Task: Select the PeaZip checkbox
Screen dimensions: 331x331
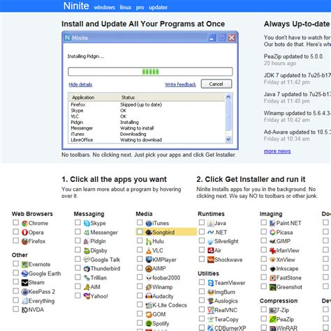Action: [x=264, y=318]
